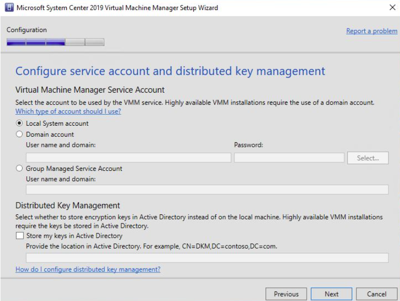Click the Select... button
The width and height of the screenshot is (400, 301).
point(368,158)
